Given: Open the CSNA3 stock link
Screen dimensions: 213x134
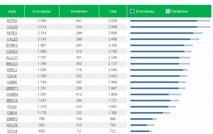Looking at the screenshot, I should point(12,51).
